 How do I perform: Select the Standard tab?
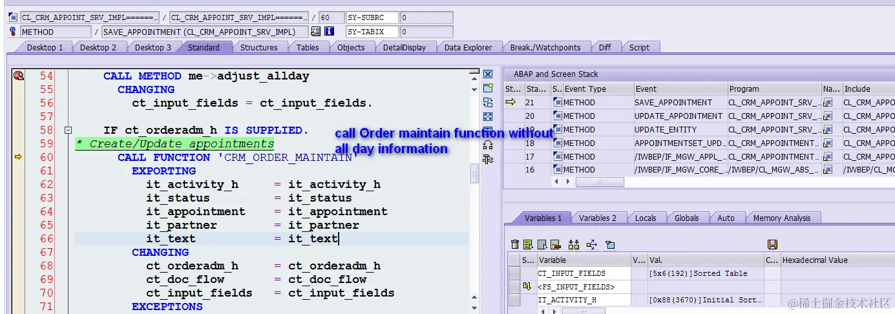[204, 47]
